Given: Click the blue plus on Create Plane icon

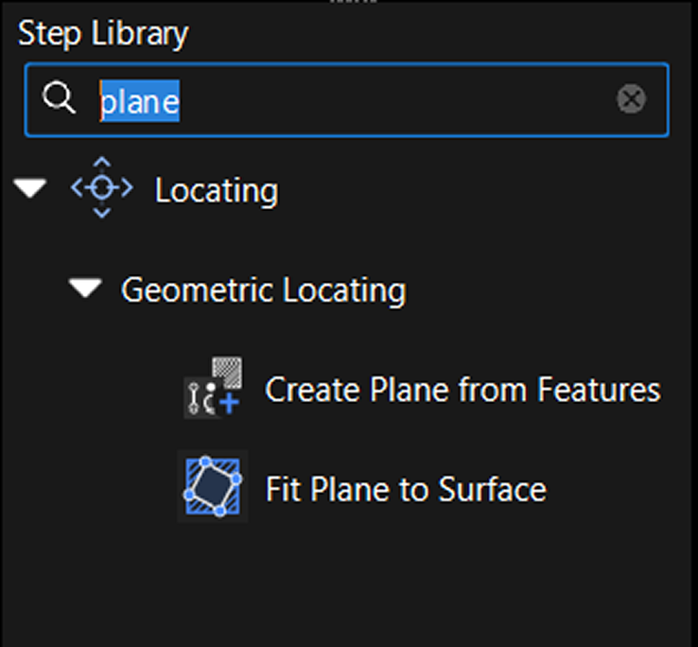Looking at the screenshot, I should click(230, 405).
